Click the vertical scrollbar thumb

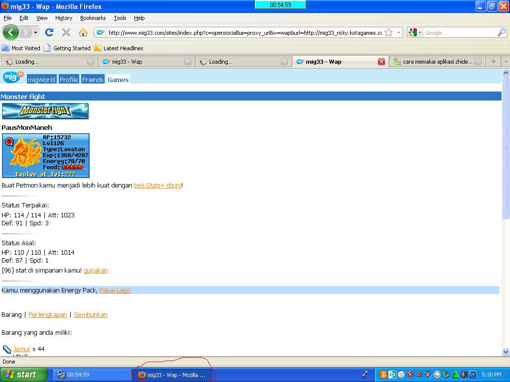pyautogui.click(x=506, y=148)
